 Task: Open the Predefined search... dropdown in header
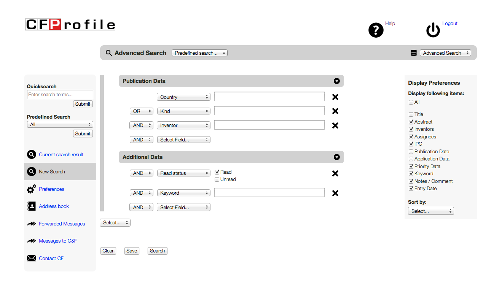[x=199, y=53]
